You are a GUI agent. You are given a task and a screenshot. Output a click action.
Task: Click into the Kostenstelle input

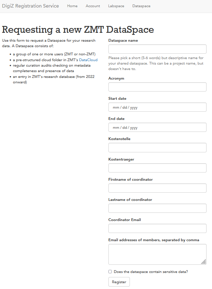coord(157,148)
